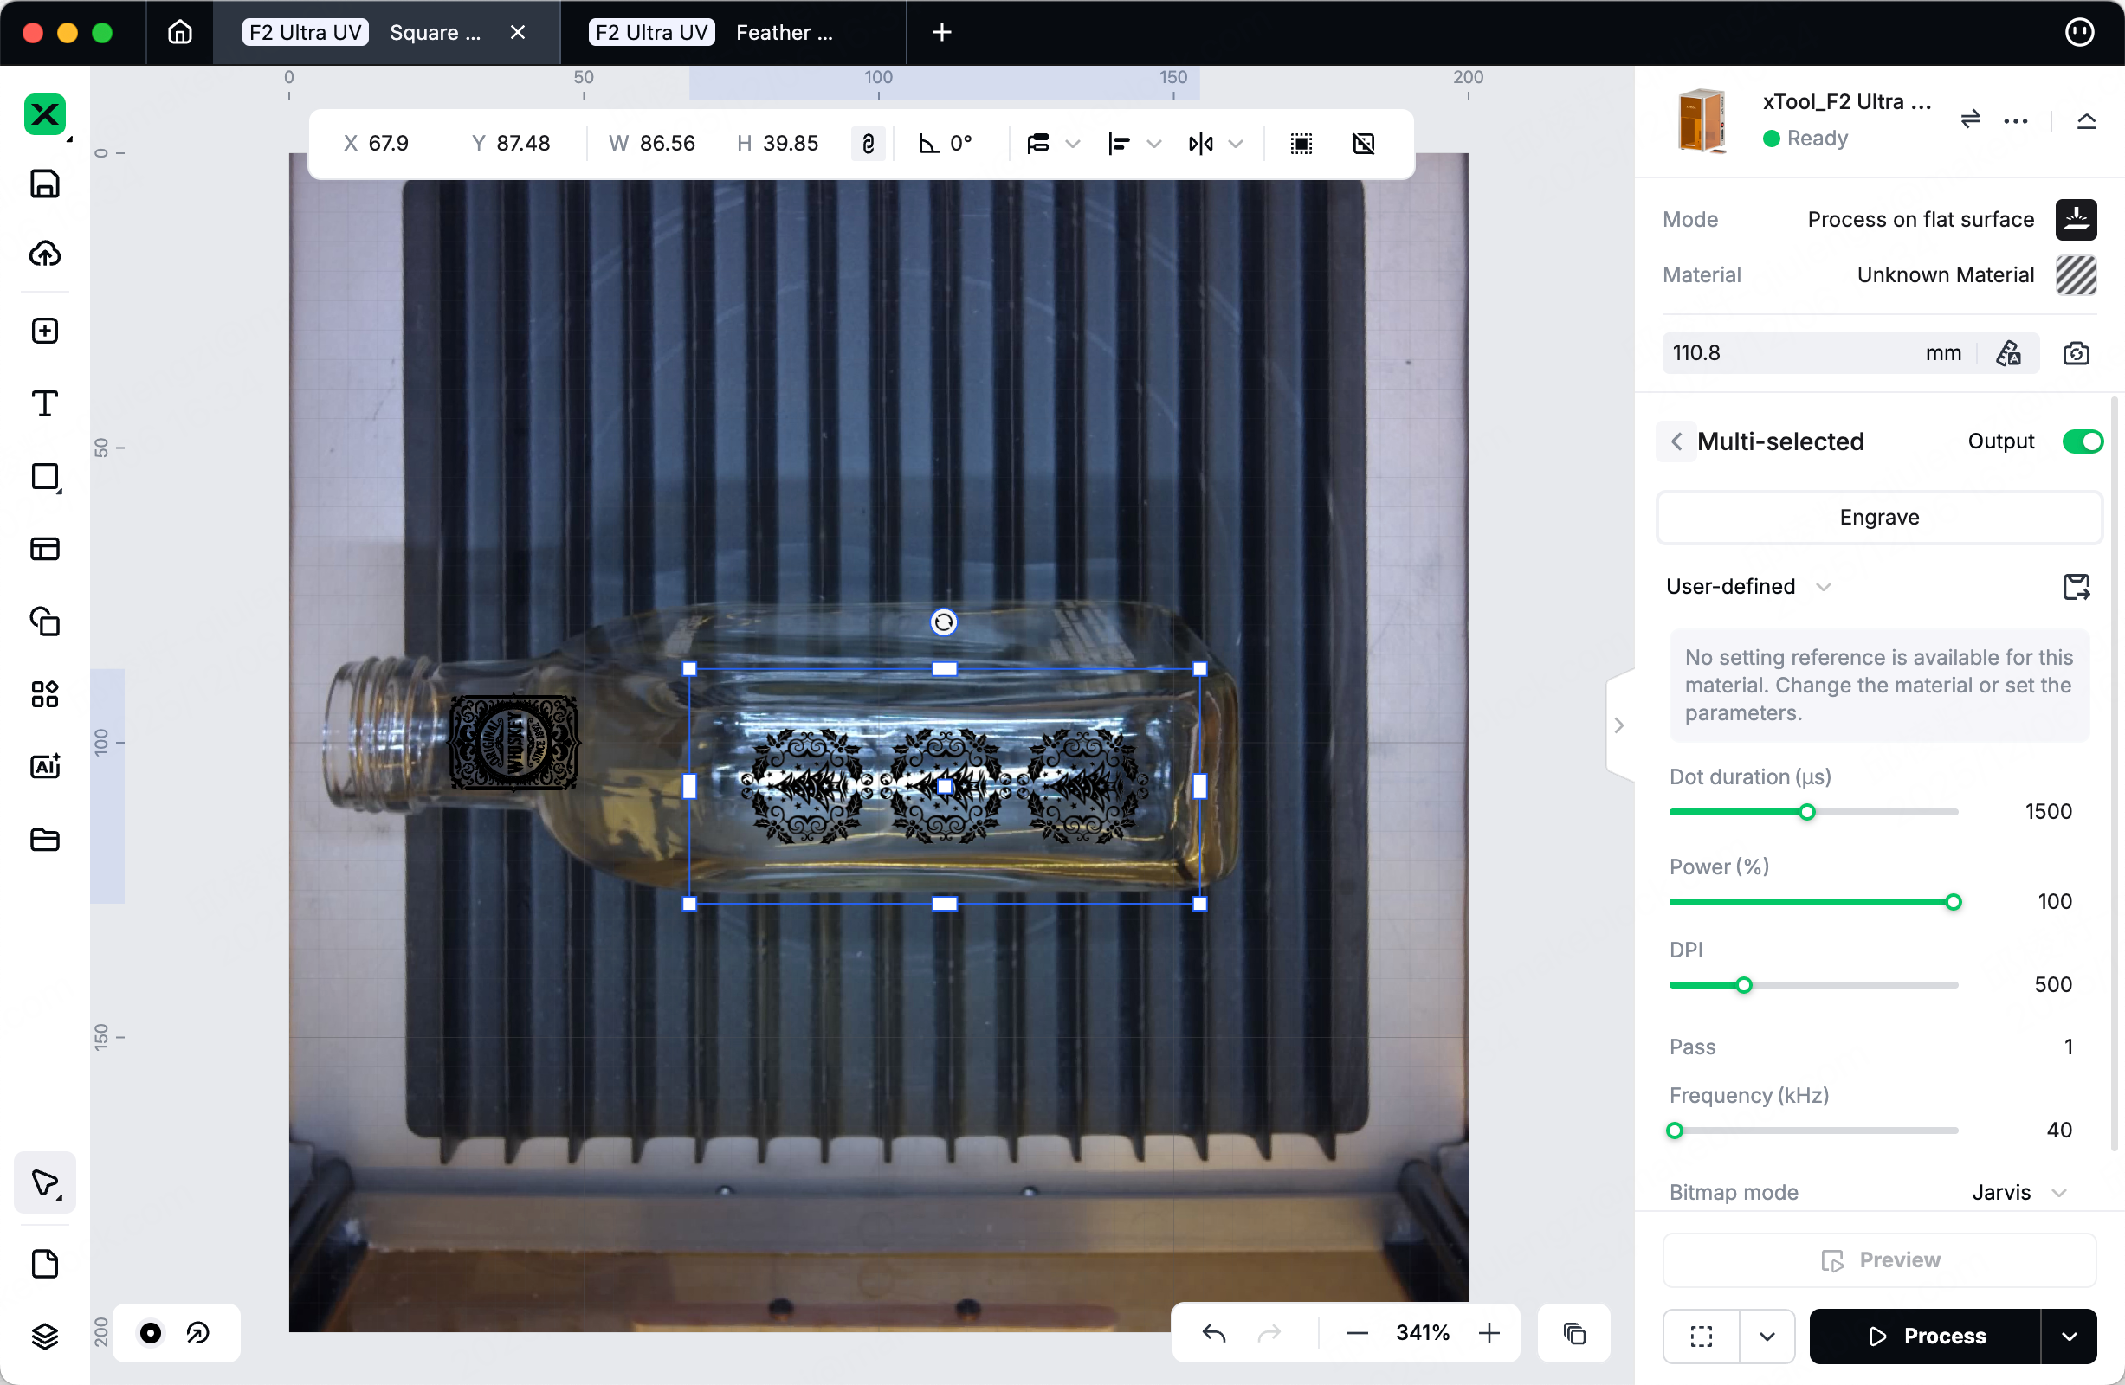Expand the Process button arrow menu
This screenshot has width=2125, height=1385.
[x=2069, y=1336]
